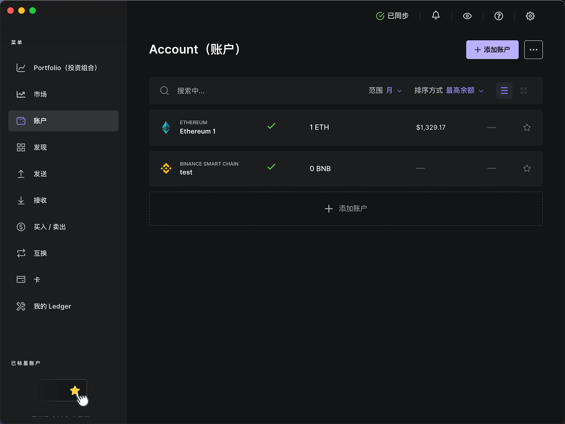Open 买入 / 卖出 in the sidebar
This screenshot has width=565, height=424.
[63, 227]
